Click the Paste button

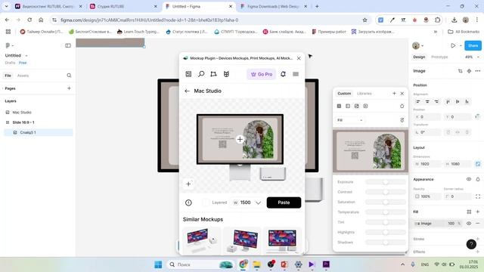coord(284,202)
